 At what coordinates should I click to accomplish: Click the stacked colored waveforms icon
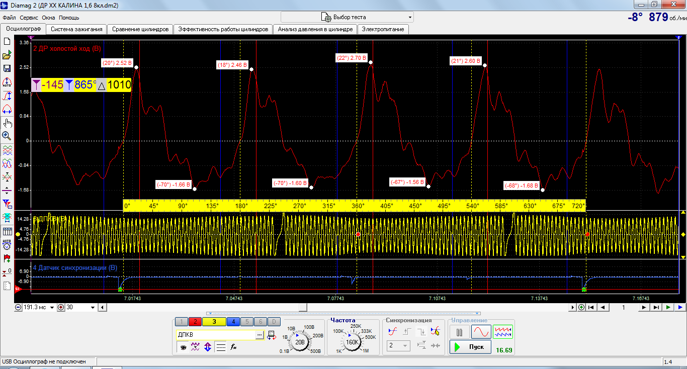pos(7,150)
